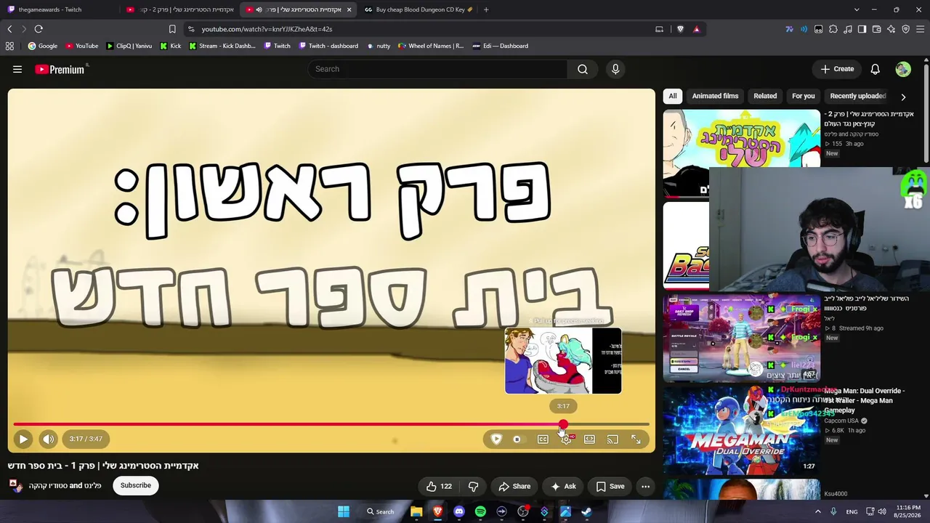This screenshot has height=523, width=930.
Task: Open the channel avatar next to Subscribe
Action: click(x=16, y=485)
